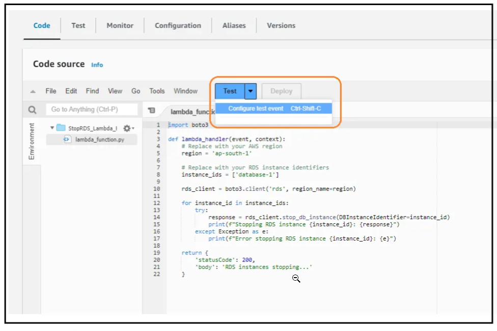Image resolution: width=497 pixels, height=331 pixels.
Task: Toggle the Environment side panel
Action: [32, 141]
